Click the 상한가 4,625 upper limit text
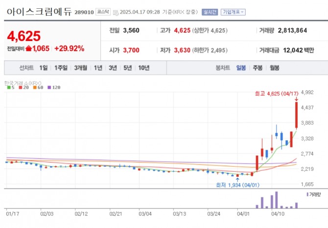This screenshot has height=228, width=328. tap(210, 30)
